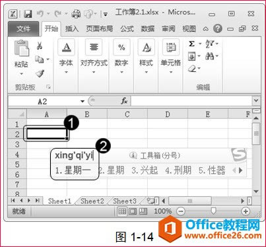The width and height of the screenshot is (266, 247).
Task: Switch to Normal view in status bar
Action: tap(122, 211)
